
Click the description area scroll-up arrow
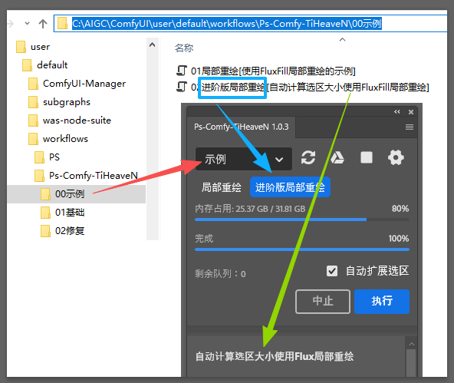pyautogui.click(x=411, y=344)
